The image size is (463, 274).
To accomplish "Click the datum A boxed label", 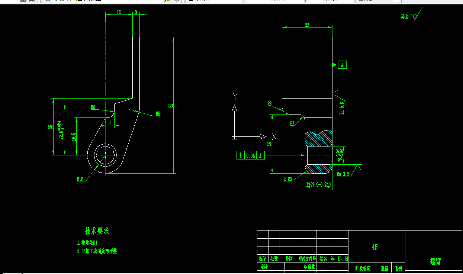I will pyautogui.click(x=342, y=65).
